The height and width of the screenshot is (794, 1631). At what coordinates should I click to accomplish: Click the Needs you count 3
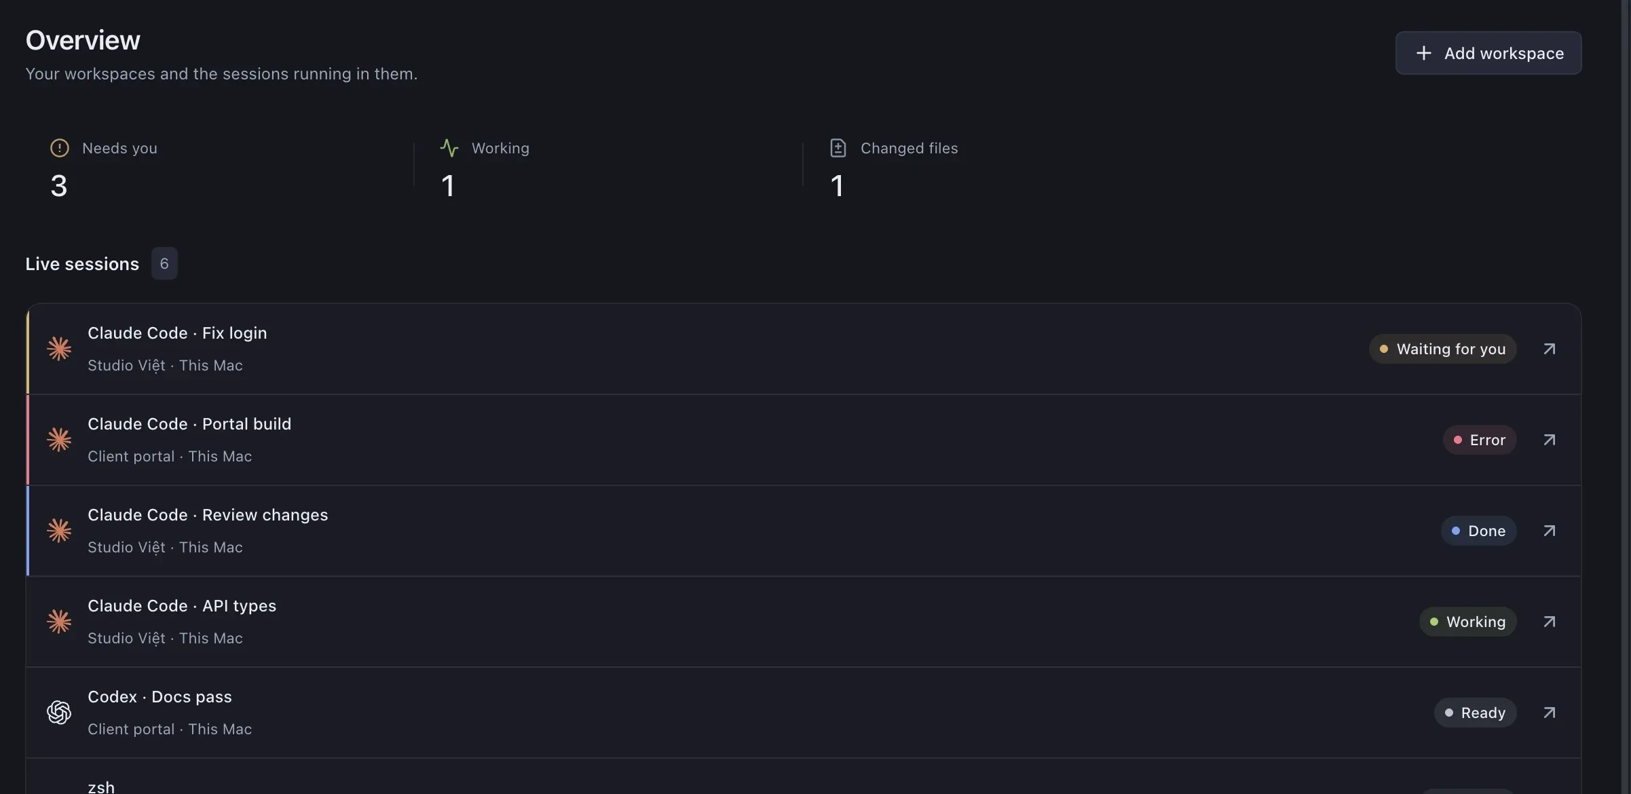click(59, 186)
